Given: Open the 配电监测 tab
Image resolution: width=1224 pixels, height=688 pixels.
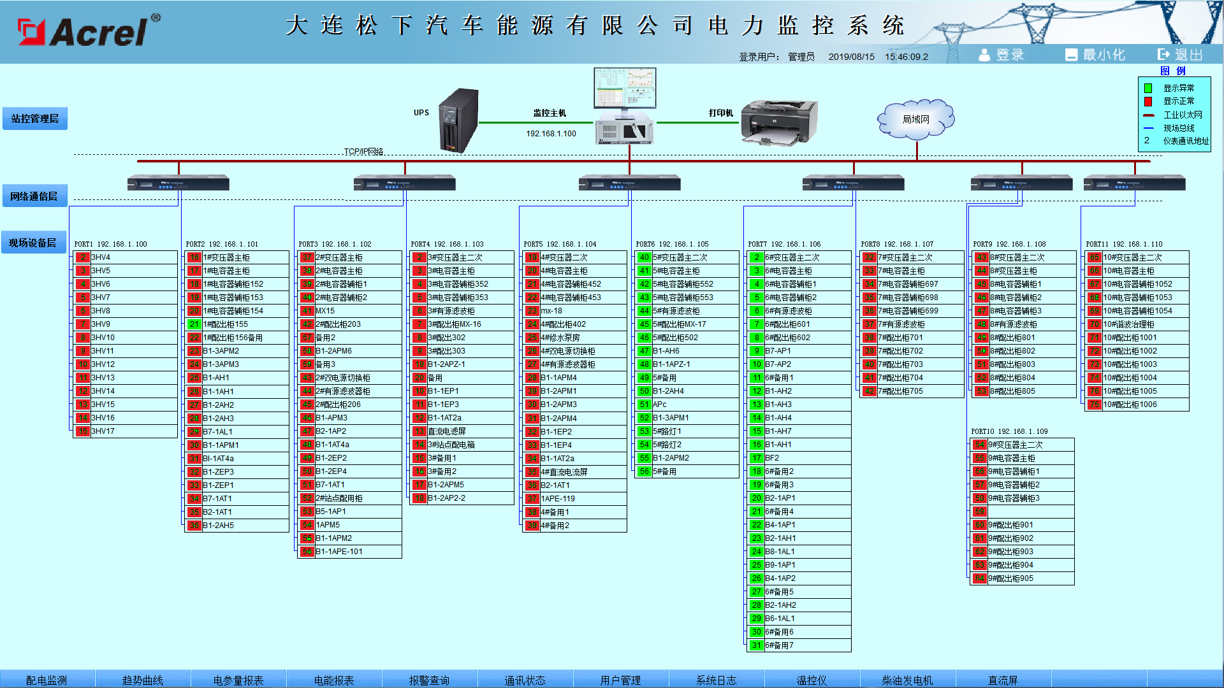Looking at the screenshot, I should tap(47, 680).
